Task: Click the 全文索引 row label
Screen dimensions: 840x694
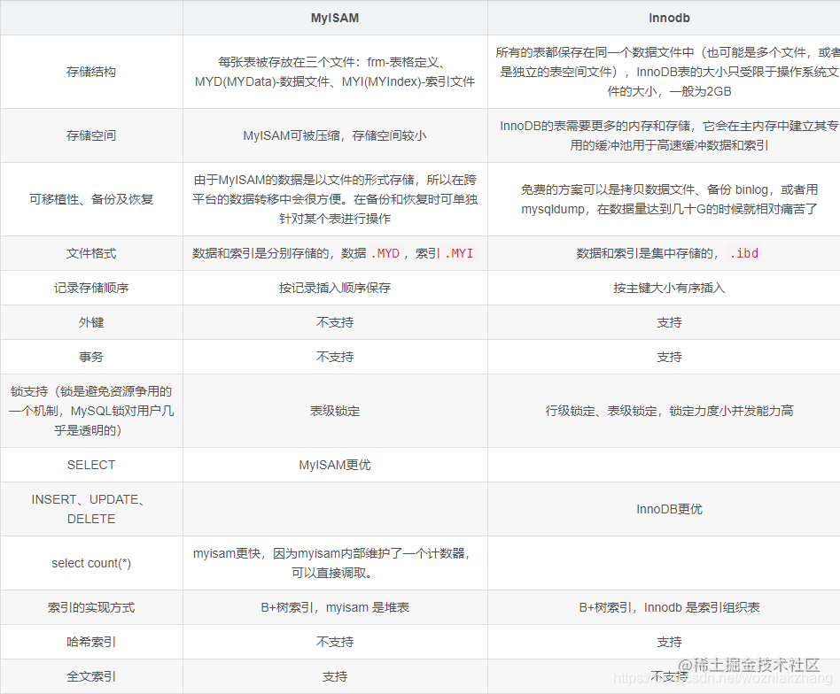Action: [91, 676]
